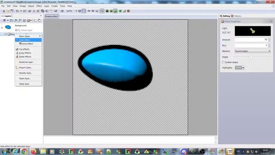This screenshot has height=155, width=275.
Task: Click the Windows Start orb
Action: point(5,152)
